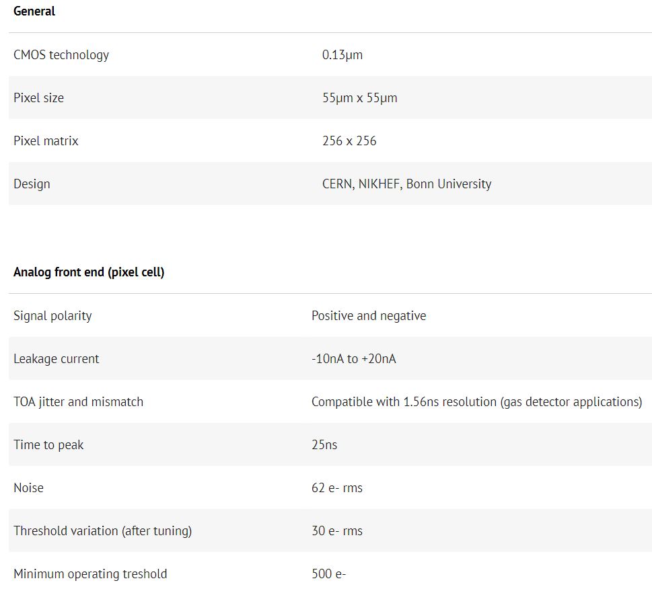The width and height of the screenshot is (652, 591).
Task: Select the "Pixel size" row label
Action: pyautogui.click(x=38, y=98)
